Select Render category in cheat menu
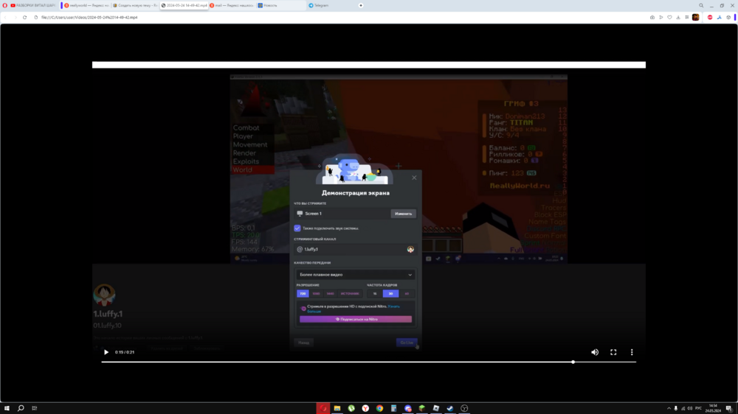The height and width of the screenshot is (414, 738). pos(245,153)
